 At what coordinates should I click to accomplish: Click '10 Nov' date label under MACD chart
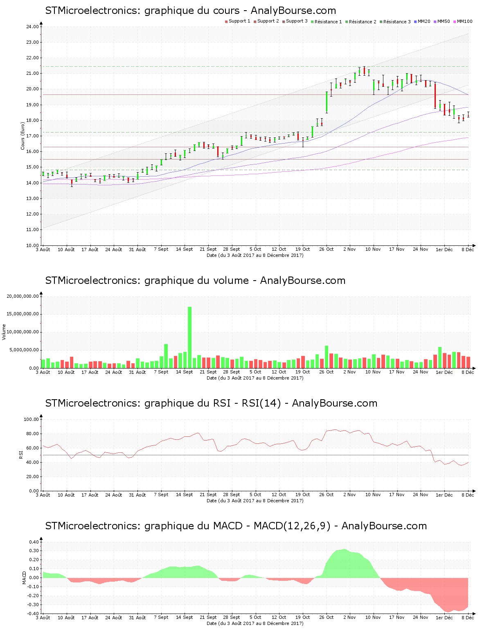(373, 618)
